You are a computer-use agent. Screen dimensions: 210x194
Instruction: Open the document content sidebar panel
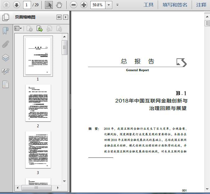pos(6,85)
